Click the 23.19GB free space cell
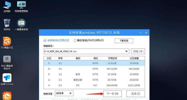The width and height of the screenshot is (187, 100). point(112,74)
